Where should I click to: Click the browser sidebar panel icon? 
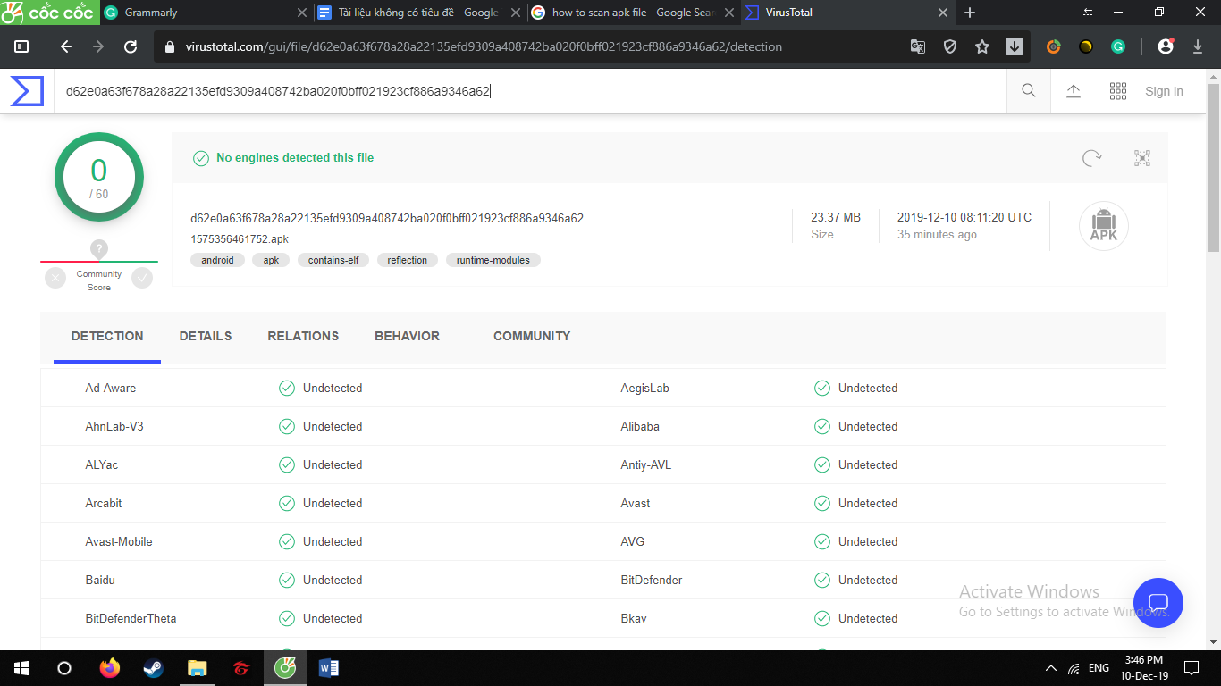pyautogui.click(x=22, y=46)
